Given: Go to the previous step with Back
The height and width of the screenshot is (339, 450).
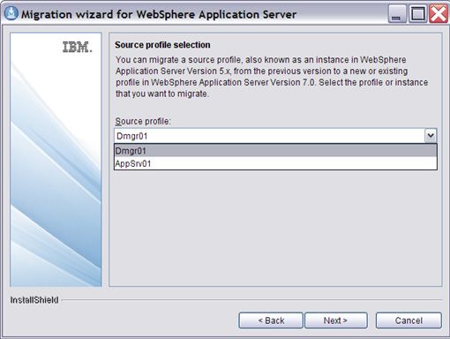Looking at the screenshot, I should pos(271,320).
